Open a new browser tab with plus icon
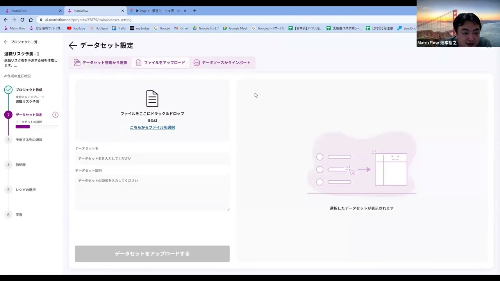Image resolution: width=500 pixels, height=281 pixels. [x=195, y=11]
